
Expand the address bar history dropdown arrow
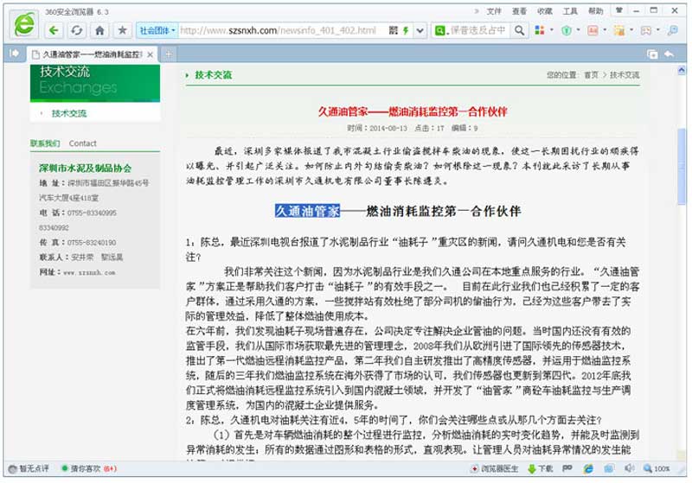pyautogui.click(x=420, y=30)
